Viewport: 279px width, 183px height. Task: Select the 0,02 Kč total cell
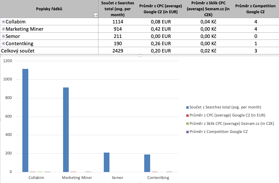[208, 51]
